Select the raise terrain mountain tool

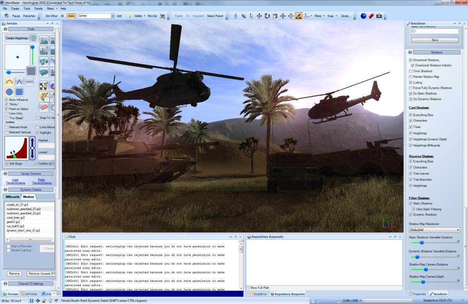[x=44, y=40]
